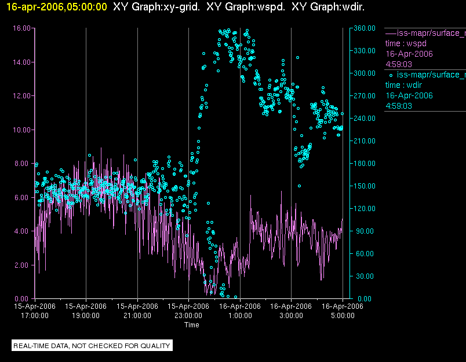The width and height of the screenshot is (466, 362).
Task: Select the 'time : wdir' legend entry
Action: pos(405,85)
